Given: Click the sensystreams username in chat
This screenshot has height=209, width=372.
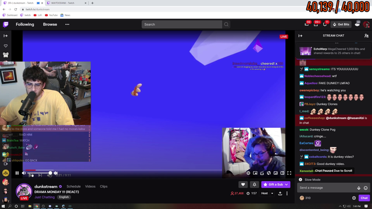Looking at the screenshot, I should (319, 69).
